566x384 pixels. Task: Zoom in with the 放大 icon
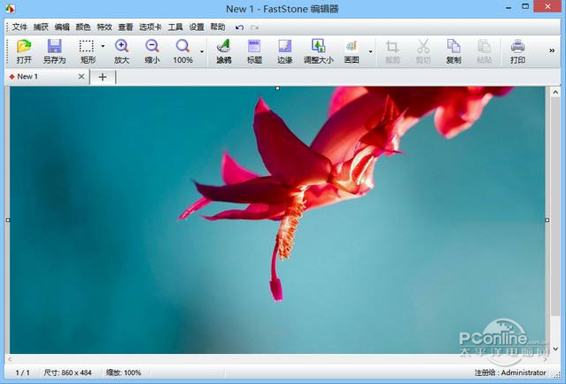pyautogui.click(x=121, y=51)
